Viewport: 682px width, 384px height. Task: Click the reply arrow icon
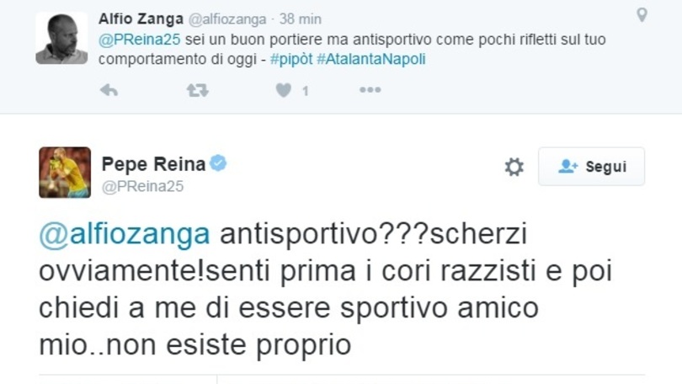[109, 90]
